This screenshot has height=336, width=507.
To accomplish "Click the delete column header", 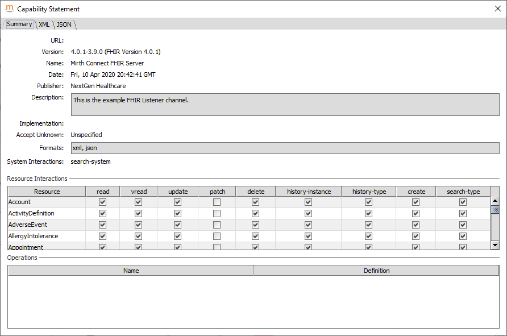I will (256, 192).
